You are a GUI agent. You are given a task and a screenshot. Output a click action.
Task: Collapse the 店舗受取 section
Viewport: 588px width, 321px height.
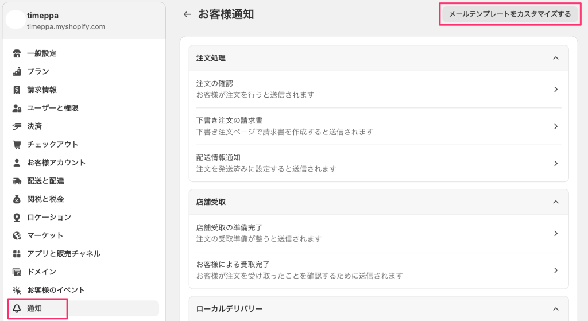coord(556,202)
